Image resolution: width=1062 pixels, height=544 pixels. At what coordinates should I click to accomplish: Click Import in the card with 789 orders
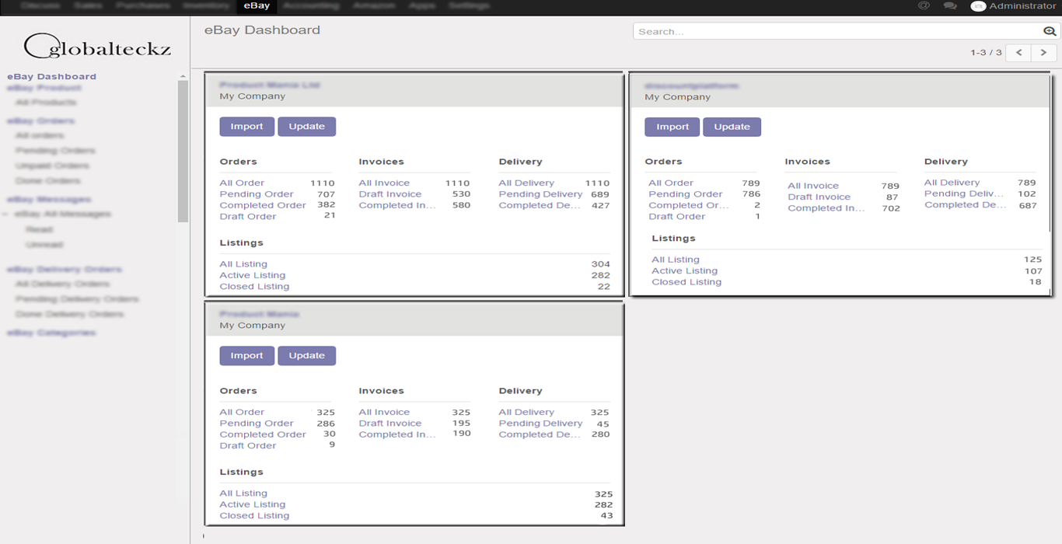(672, 127)
